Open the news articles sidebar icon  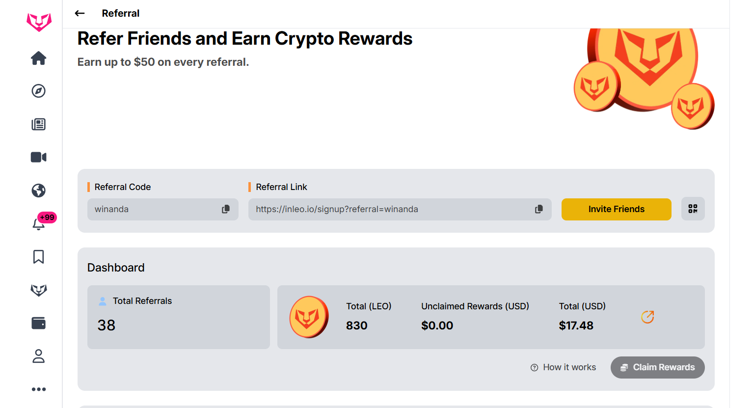coord(38,124)
